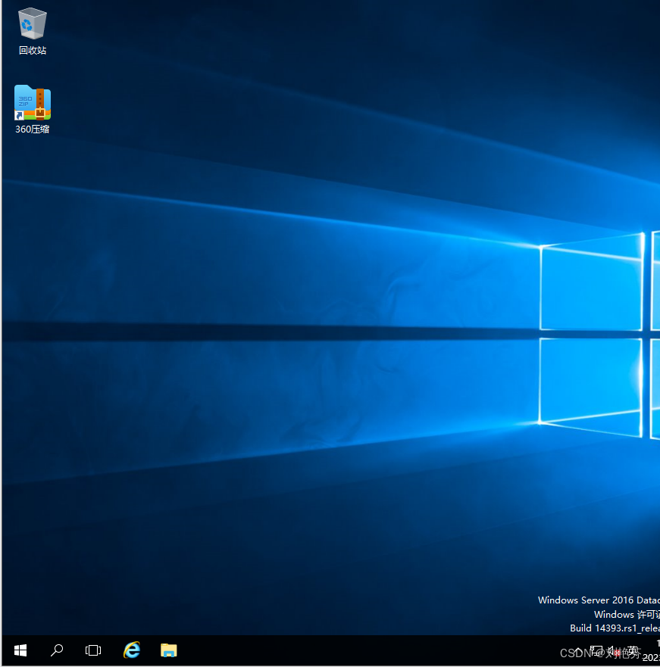Viewport: 660px width, 667px height.
Task: Switch the 英 input language indicator
Action: (633, 651)
